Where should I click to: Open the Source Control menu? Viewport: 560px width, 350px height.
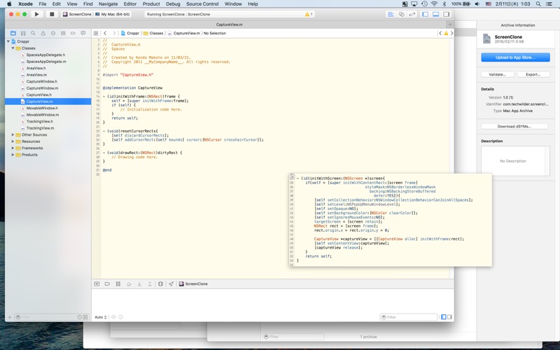point(202,4)
